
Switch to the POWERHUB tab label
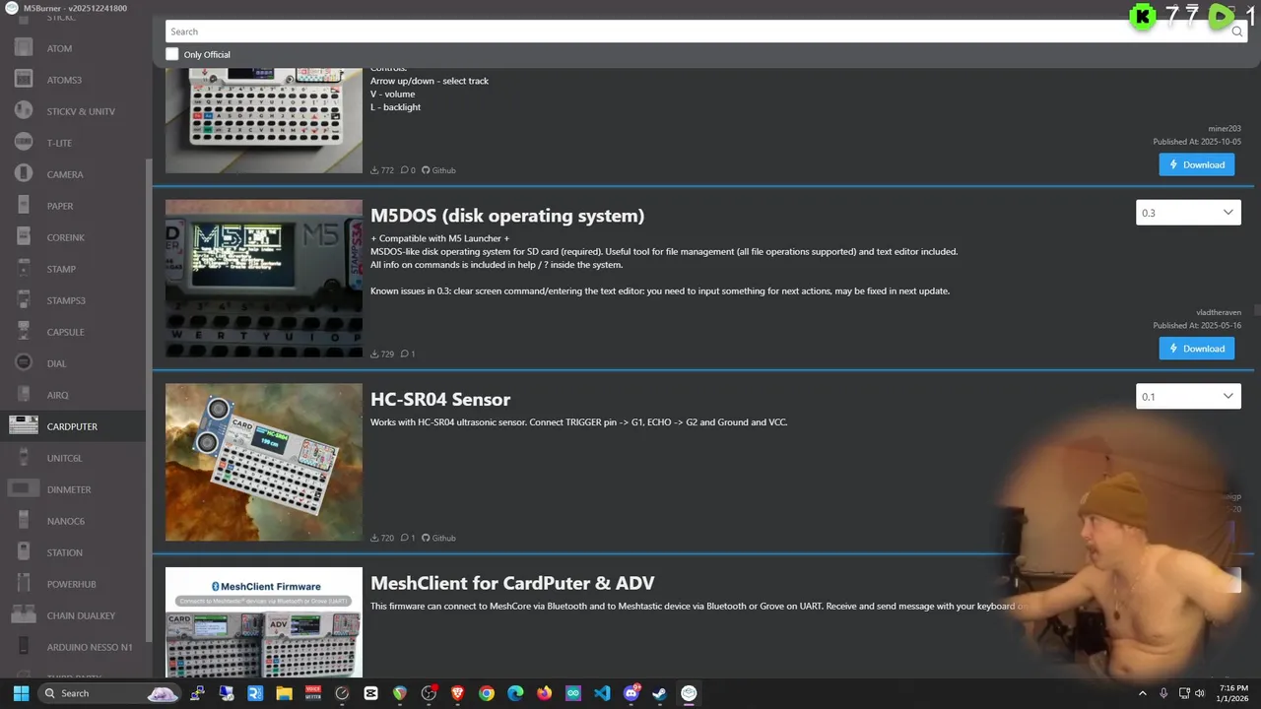point(71,584)
